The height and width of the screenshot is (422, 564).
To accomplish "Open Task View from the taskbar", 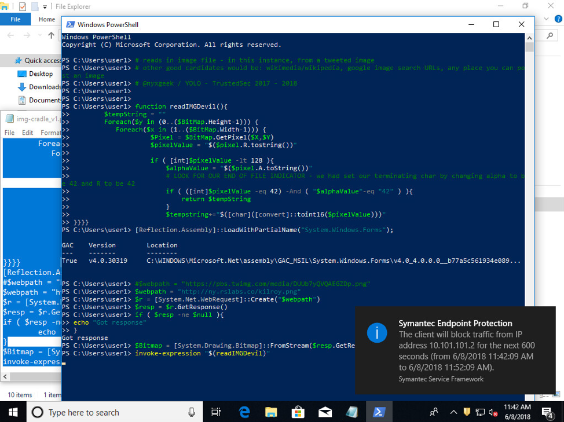I will 216,412.
